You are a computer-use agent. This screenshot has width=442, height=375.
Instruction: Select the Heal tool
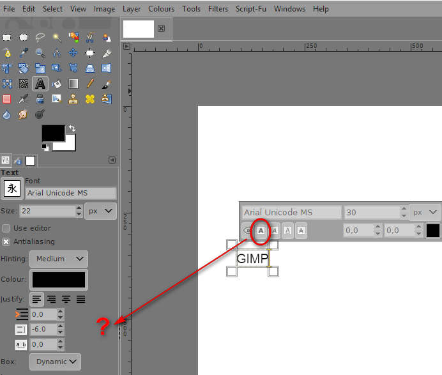[89, 99]
